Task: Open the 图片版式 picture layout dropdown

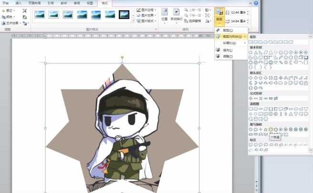Action: coord(146,21)
